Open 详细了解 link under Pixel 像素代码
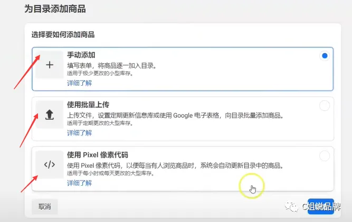This screenshot has height=222, width=352. tap(80, 183)
